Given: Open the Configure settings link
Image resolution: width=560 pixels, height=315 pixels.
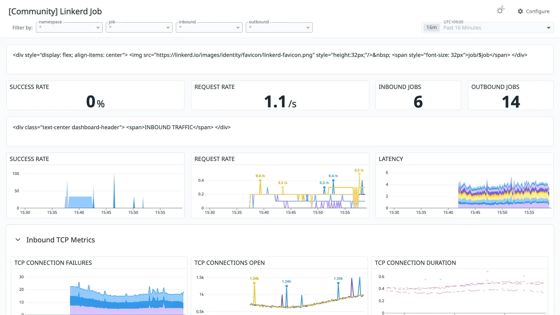Looking at the screenshot, I should [533, 11].
